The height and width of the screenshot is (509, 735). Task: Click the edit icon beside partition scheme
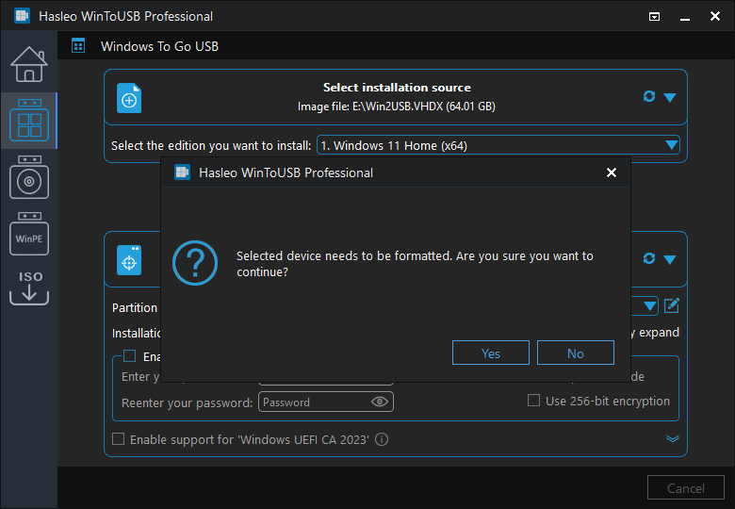[672, 305]
